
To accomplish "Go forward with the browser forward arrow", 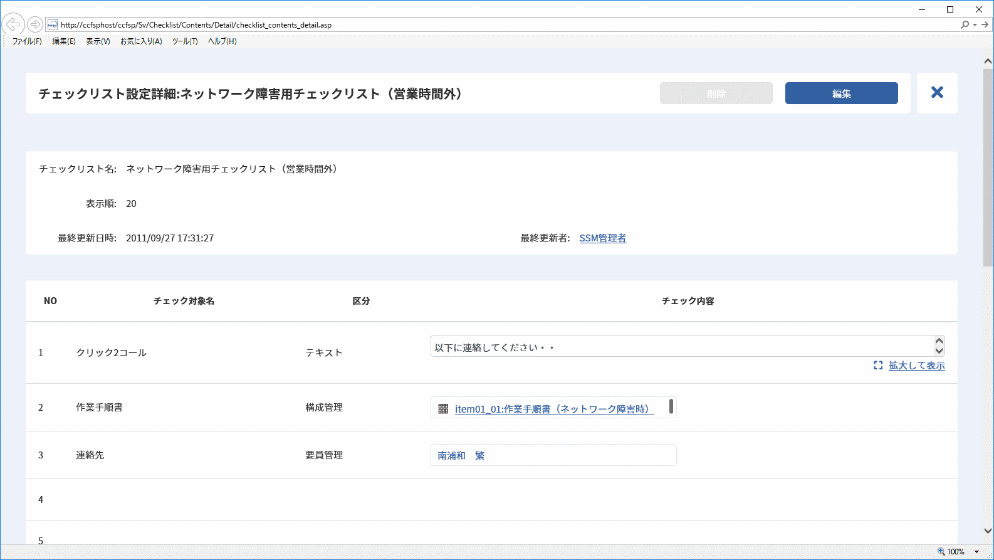I will 35,24.
